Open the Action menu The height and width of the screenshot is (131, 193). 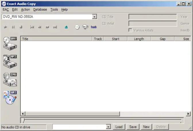point(26,9)
